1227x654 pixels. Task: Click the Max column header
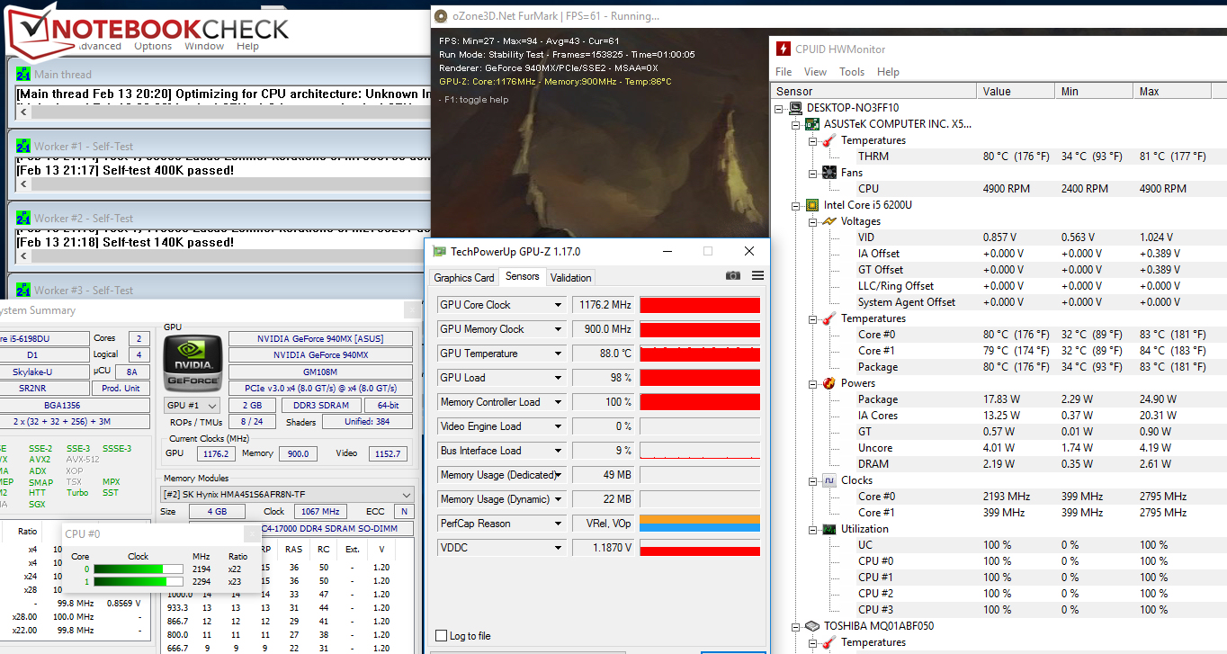pyautogui.click(x=1171, y=91)
